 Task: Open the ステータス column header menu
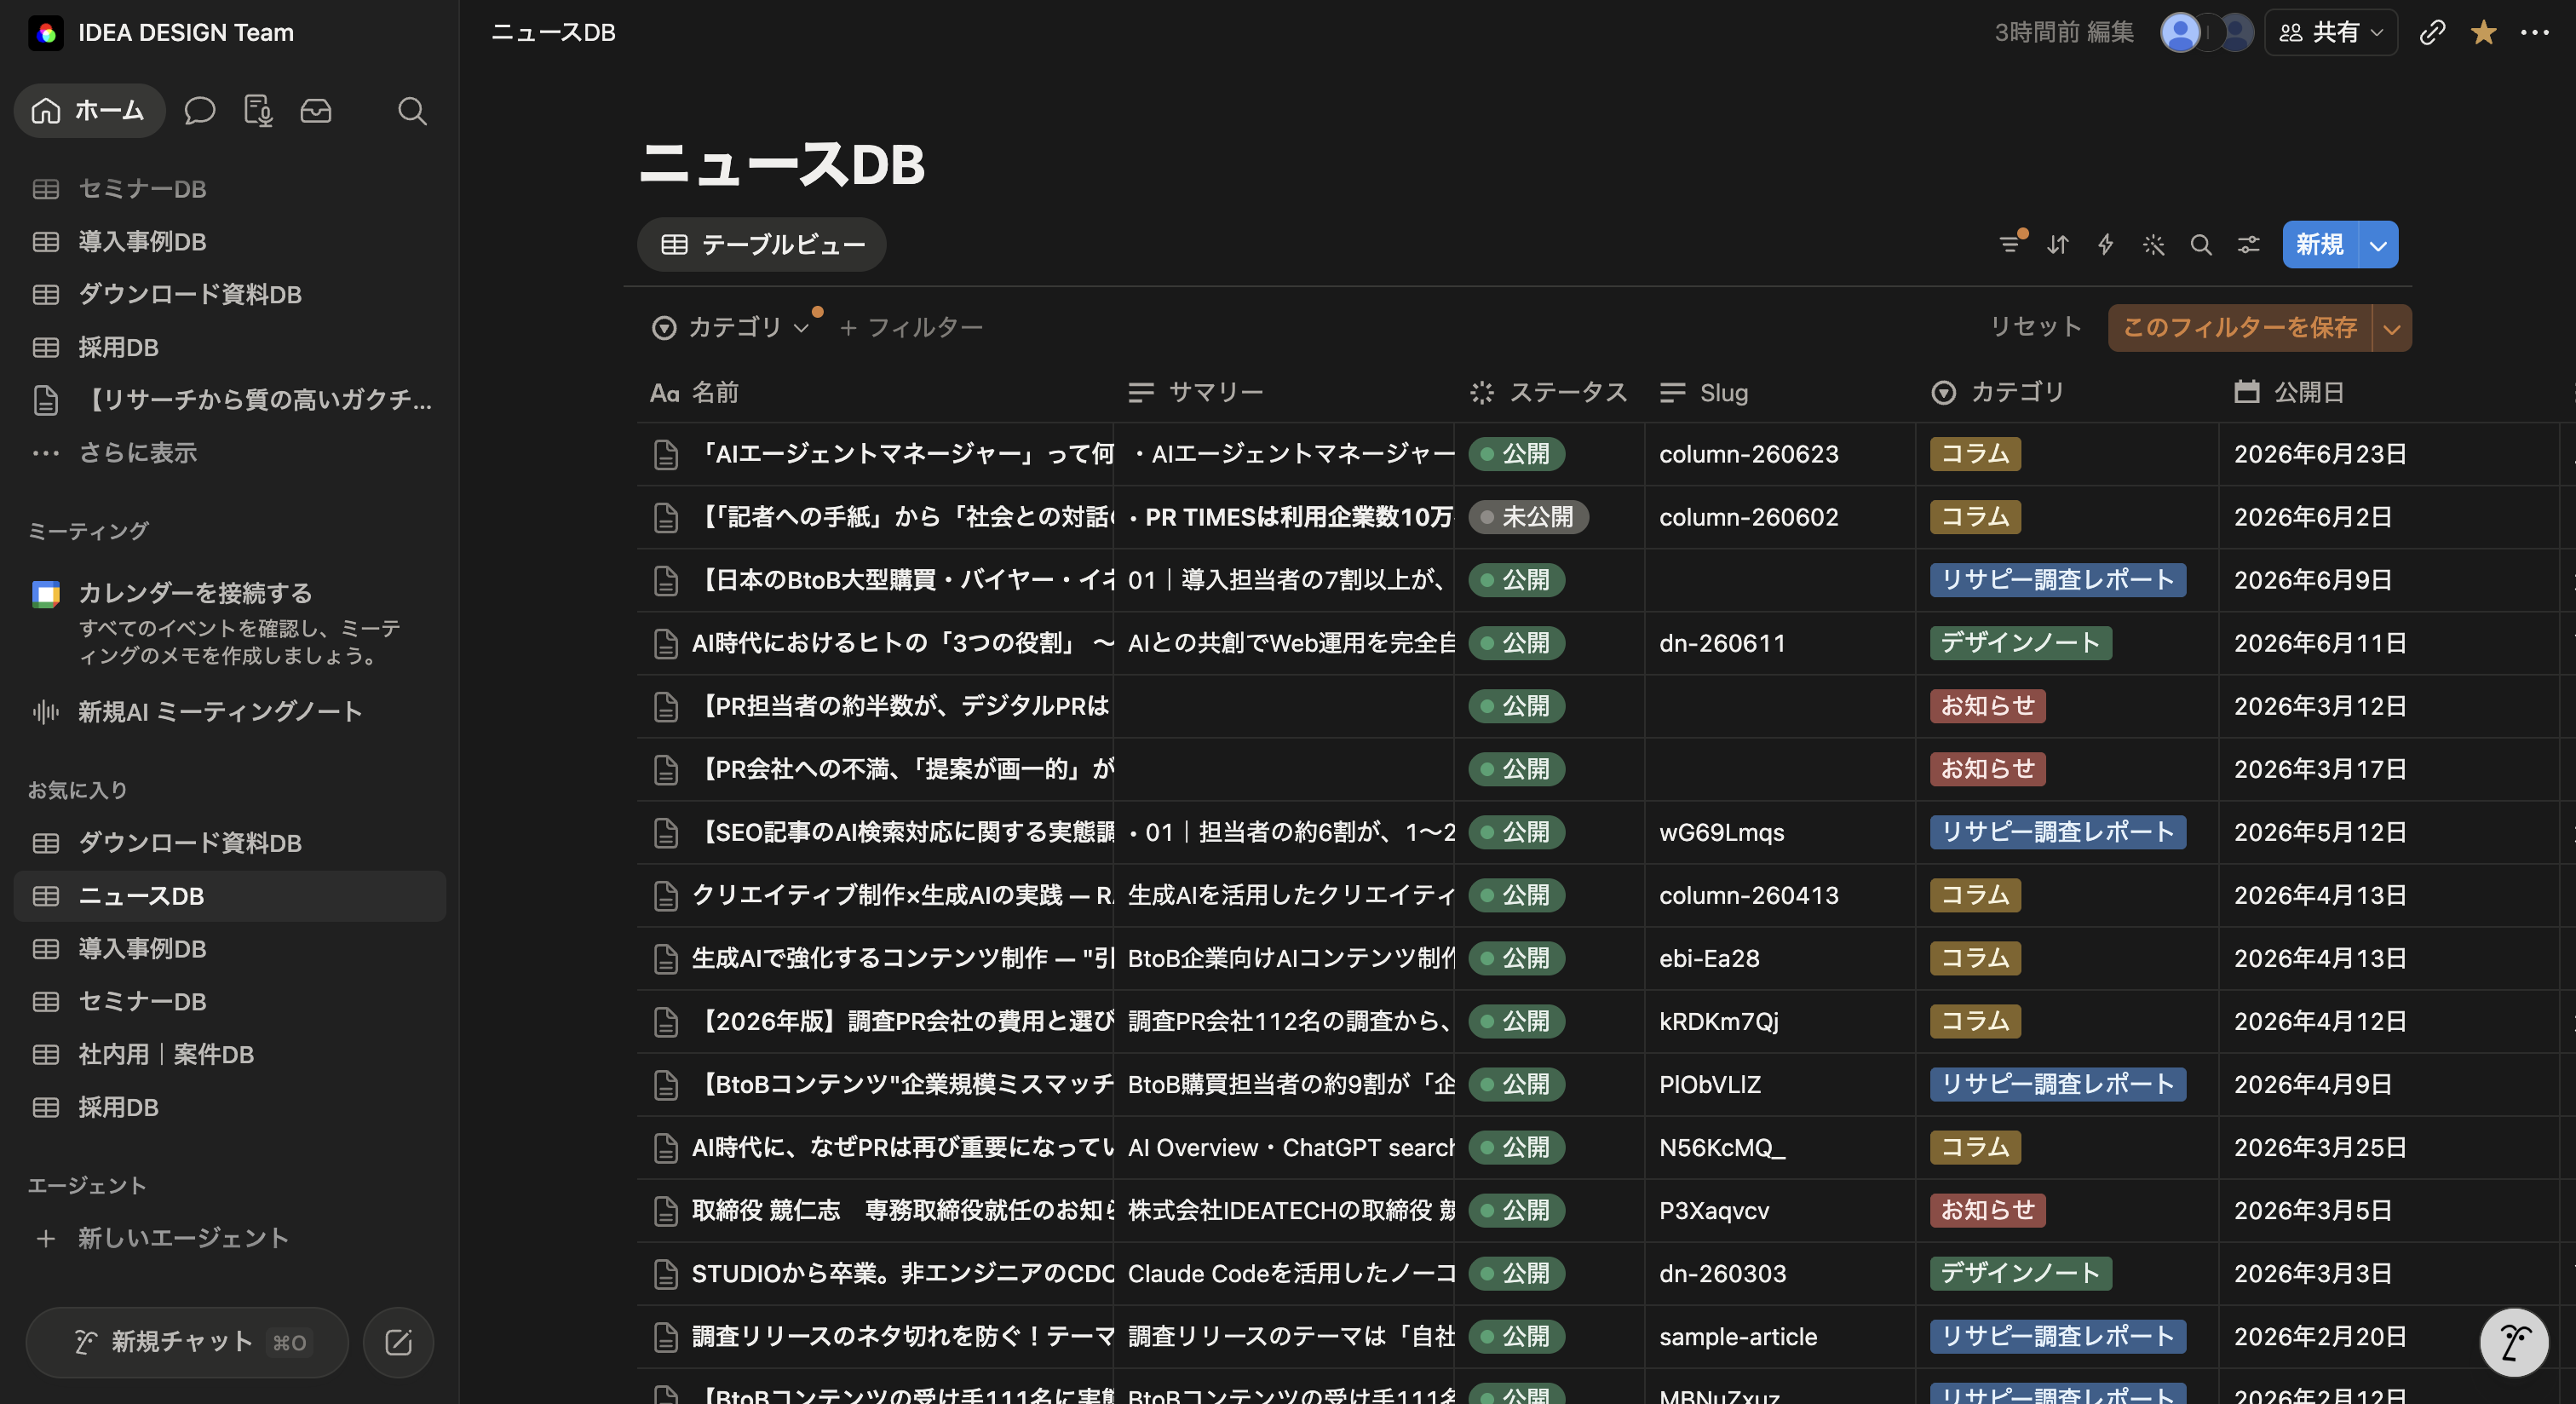1548,392
